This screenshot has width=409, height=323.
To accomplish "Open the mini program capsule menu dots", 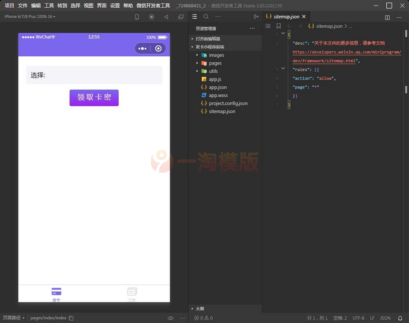I will [x=142, y=49].
